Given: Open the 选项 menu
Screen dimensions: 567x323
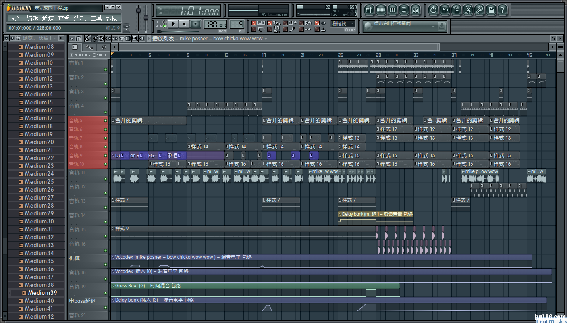Looking at the screenshot, I should (x=80, y=18).
